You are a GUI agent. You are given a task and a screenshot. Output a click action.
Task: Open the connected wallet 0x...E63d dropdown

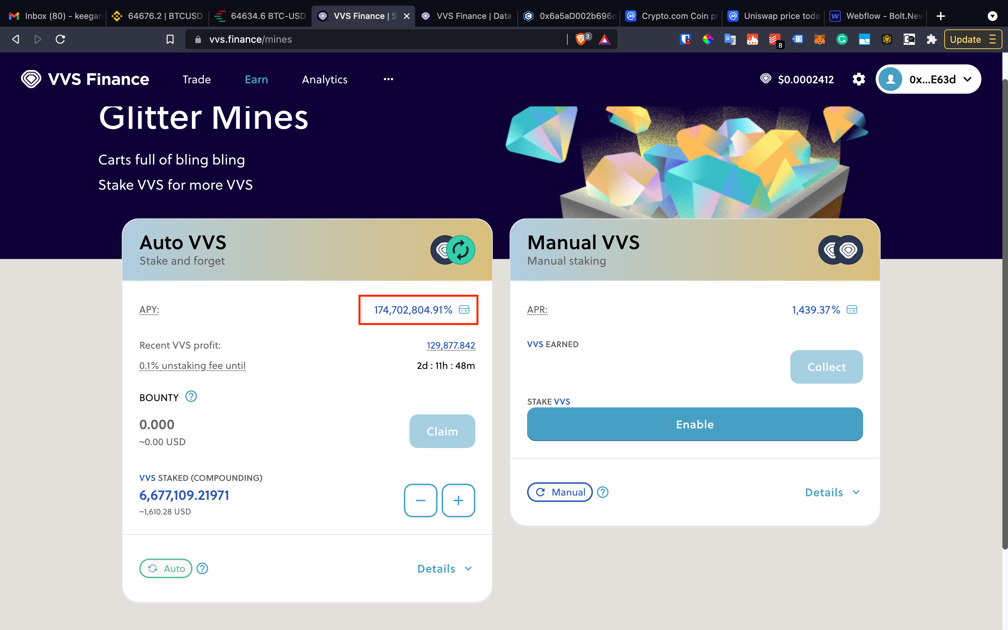pos(928,79)
